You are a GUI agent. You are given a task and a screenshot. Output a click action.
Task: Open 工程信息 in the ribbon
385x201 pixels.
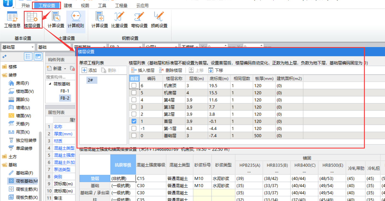12,20
